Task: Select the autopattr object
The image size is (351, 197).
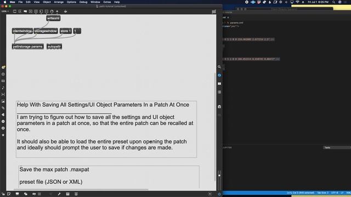Action: pos(54,47)
